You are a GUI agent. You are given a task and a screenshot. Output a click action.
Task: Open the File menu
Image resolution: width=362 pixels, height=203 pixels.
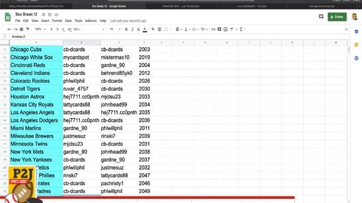point(18,21)
